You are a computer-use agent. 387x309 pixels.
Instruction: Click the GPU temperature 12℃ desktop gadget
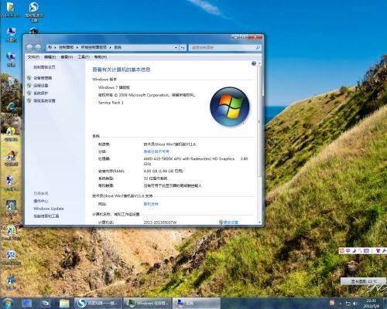click(x=364, y=281)
